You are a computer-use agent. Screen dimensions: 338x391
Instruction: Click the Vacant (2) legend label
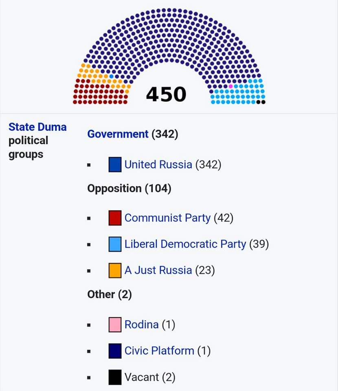pyautogui.click(x=149, y=377)
